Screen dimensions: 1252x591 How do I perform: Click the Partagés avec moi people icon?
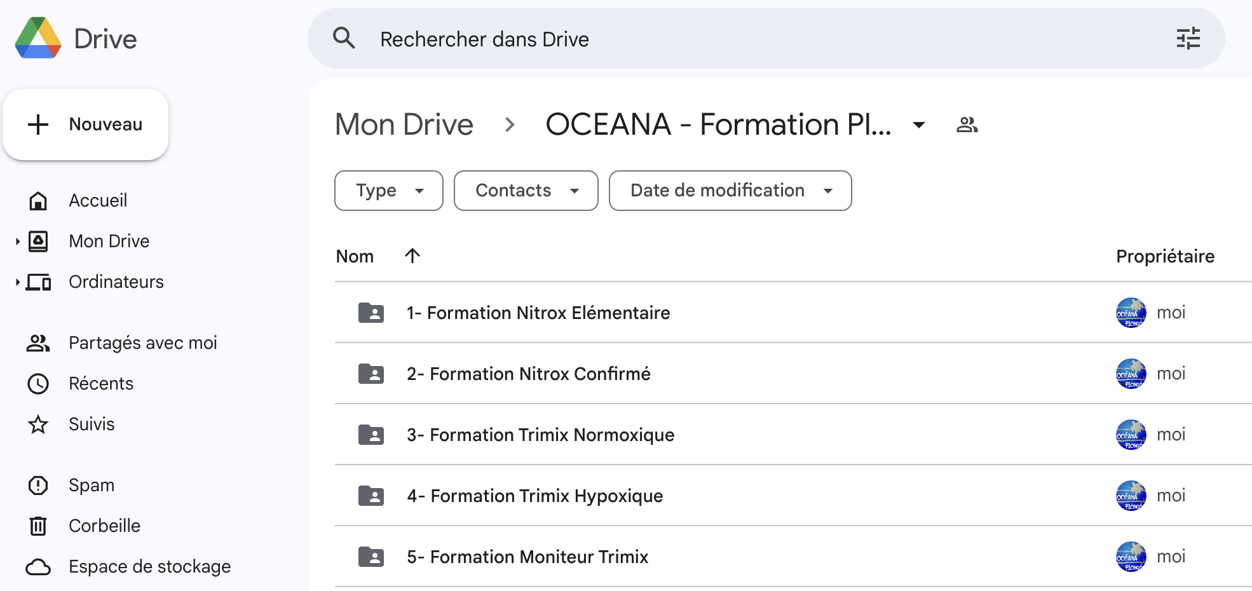38,343
